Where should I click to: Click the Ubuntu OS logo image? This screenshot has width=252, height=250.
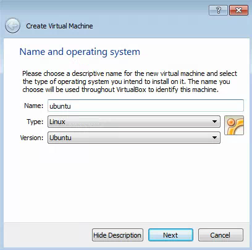click(234, 125)
